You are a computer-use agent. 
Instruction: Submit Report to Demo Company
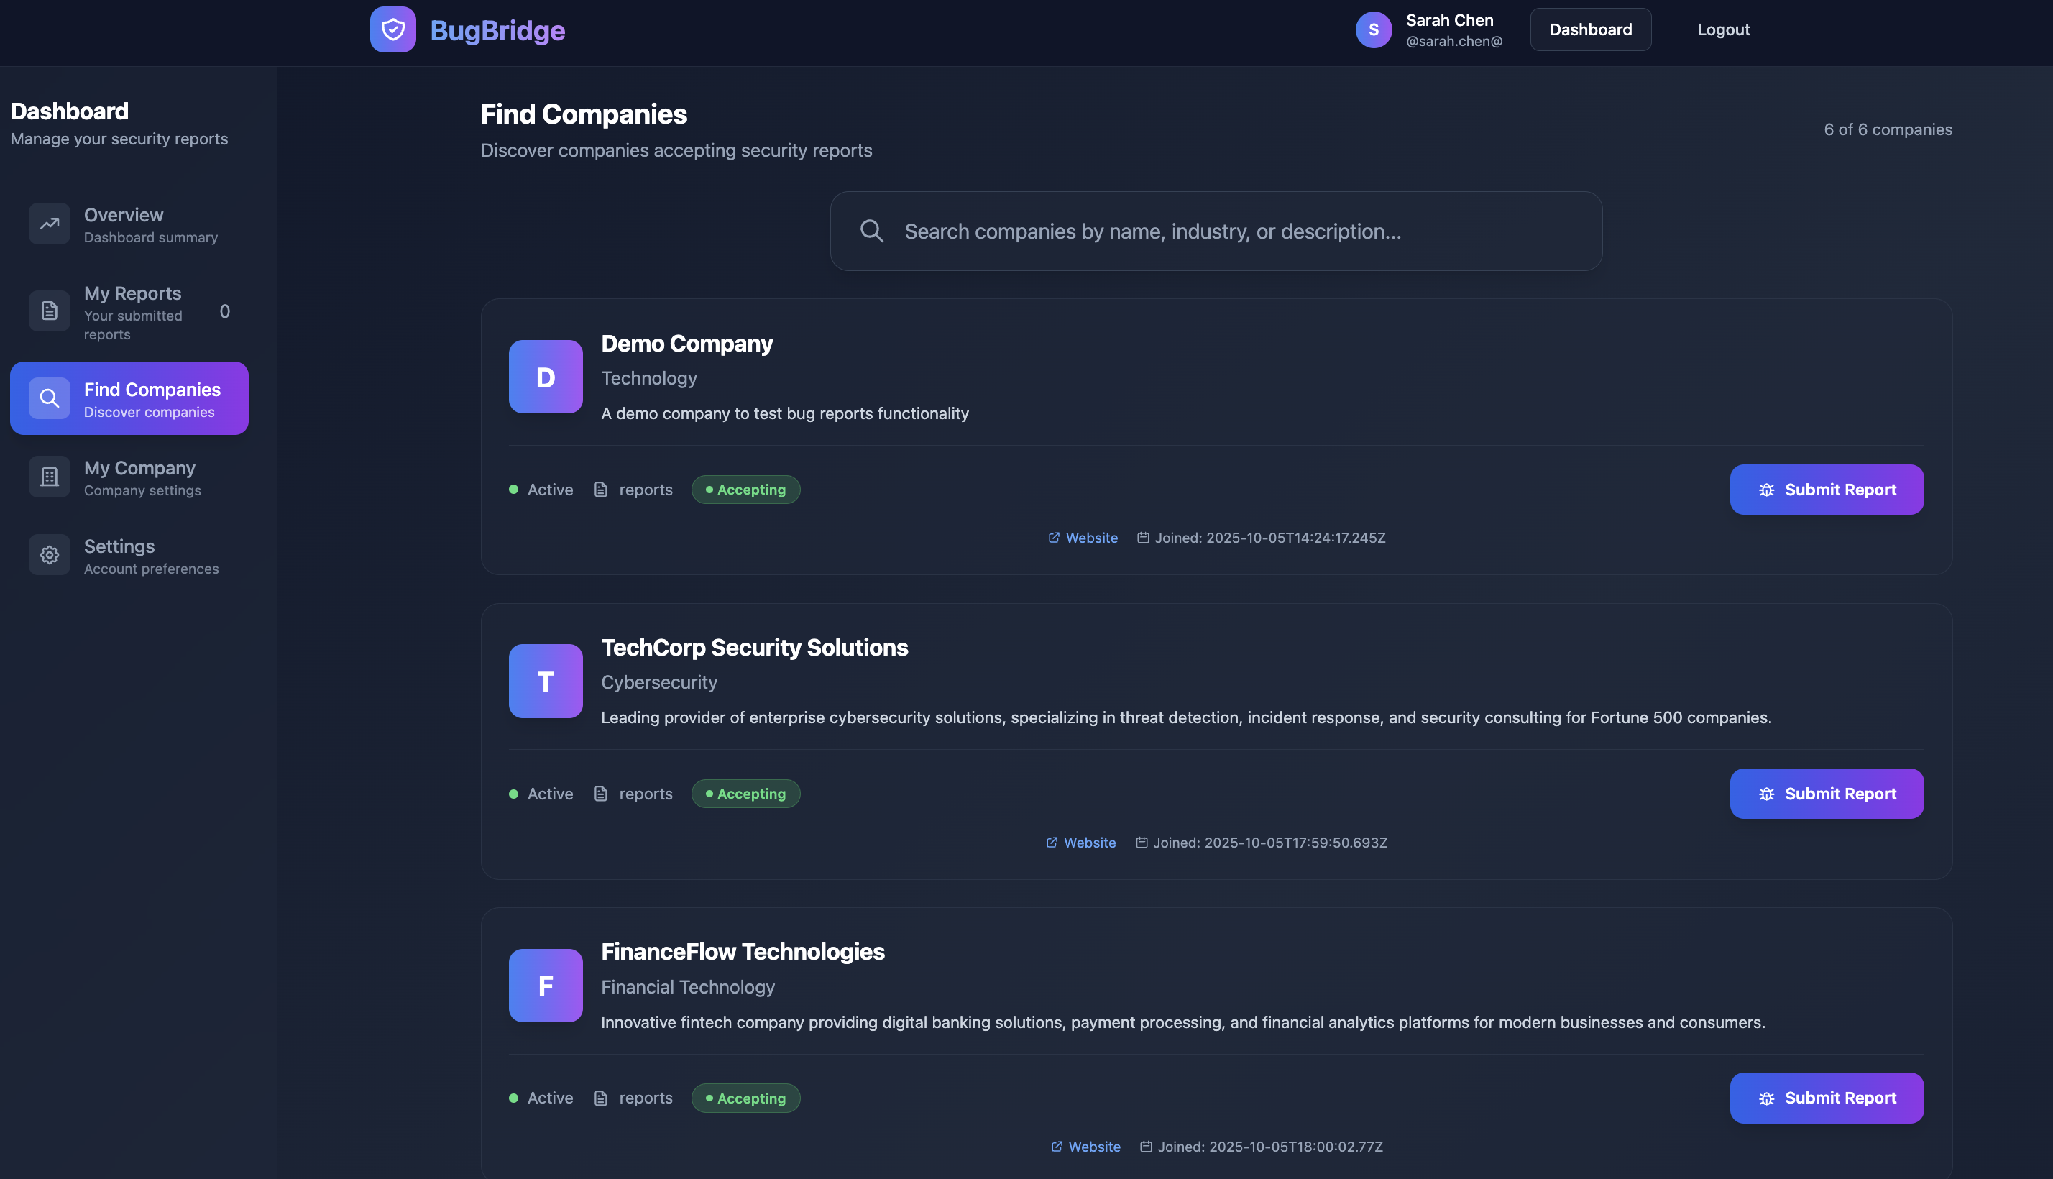1826,490
